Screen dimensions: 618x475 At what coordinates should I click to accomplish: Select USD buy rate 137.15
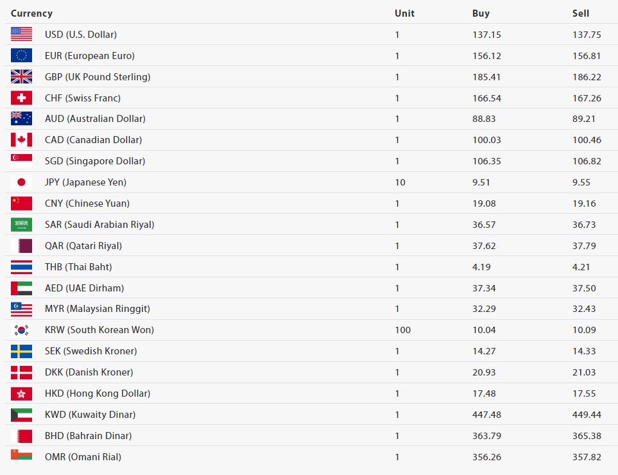tap(486, 35)
